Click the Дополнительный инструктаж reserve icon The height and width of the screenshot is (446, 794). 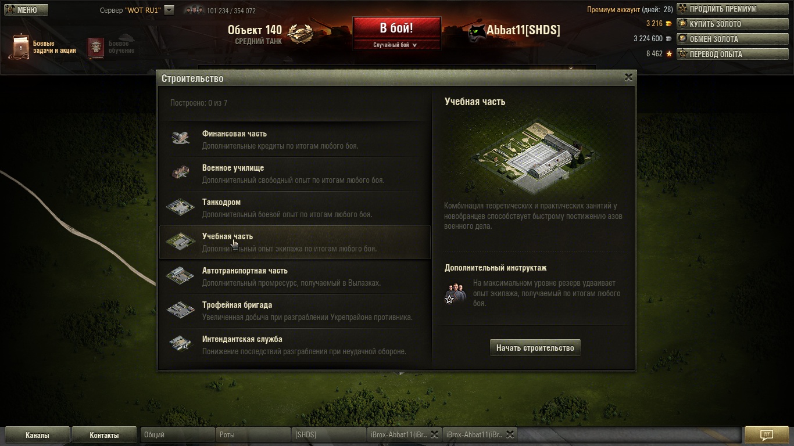(x=456, y=293)
